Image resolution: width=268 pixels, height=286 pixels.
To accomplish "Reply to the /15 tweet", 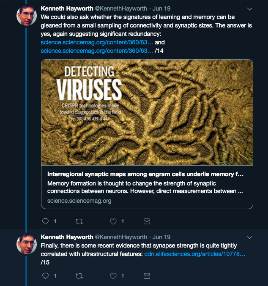I will 46,276.
